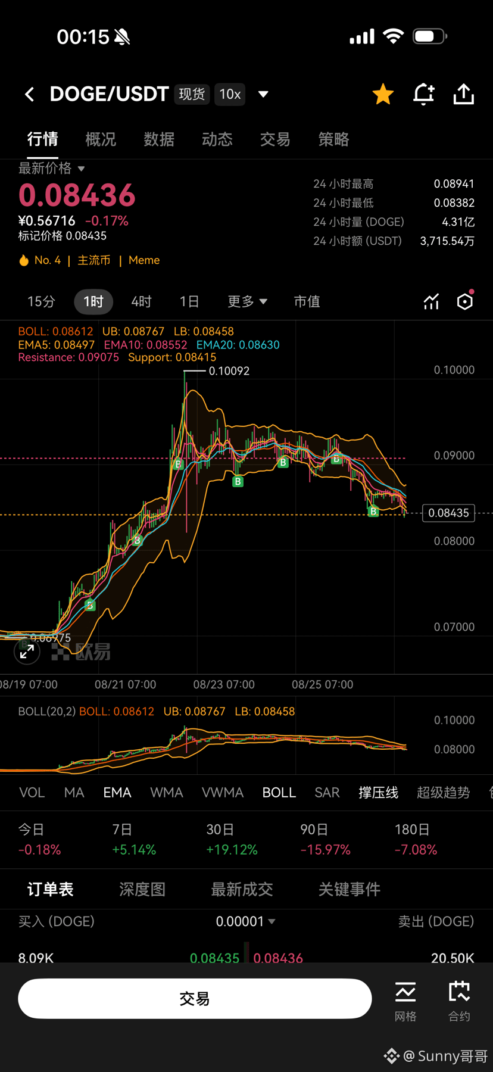Expand the 0.00001 price precision dropdown
The height and width of the screenshot is (1072, 493).
[246, 922]
